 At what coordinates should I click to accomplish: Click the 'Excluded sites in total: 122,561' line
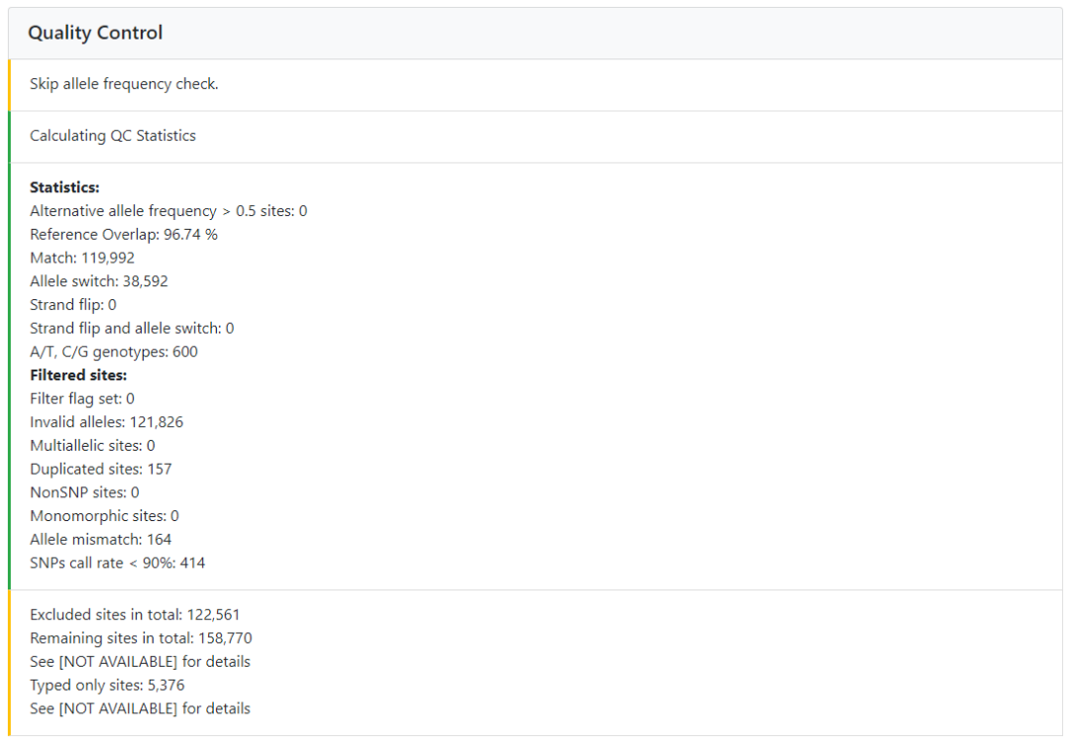pos(135,614)
